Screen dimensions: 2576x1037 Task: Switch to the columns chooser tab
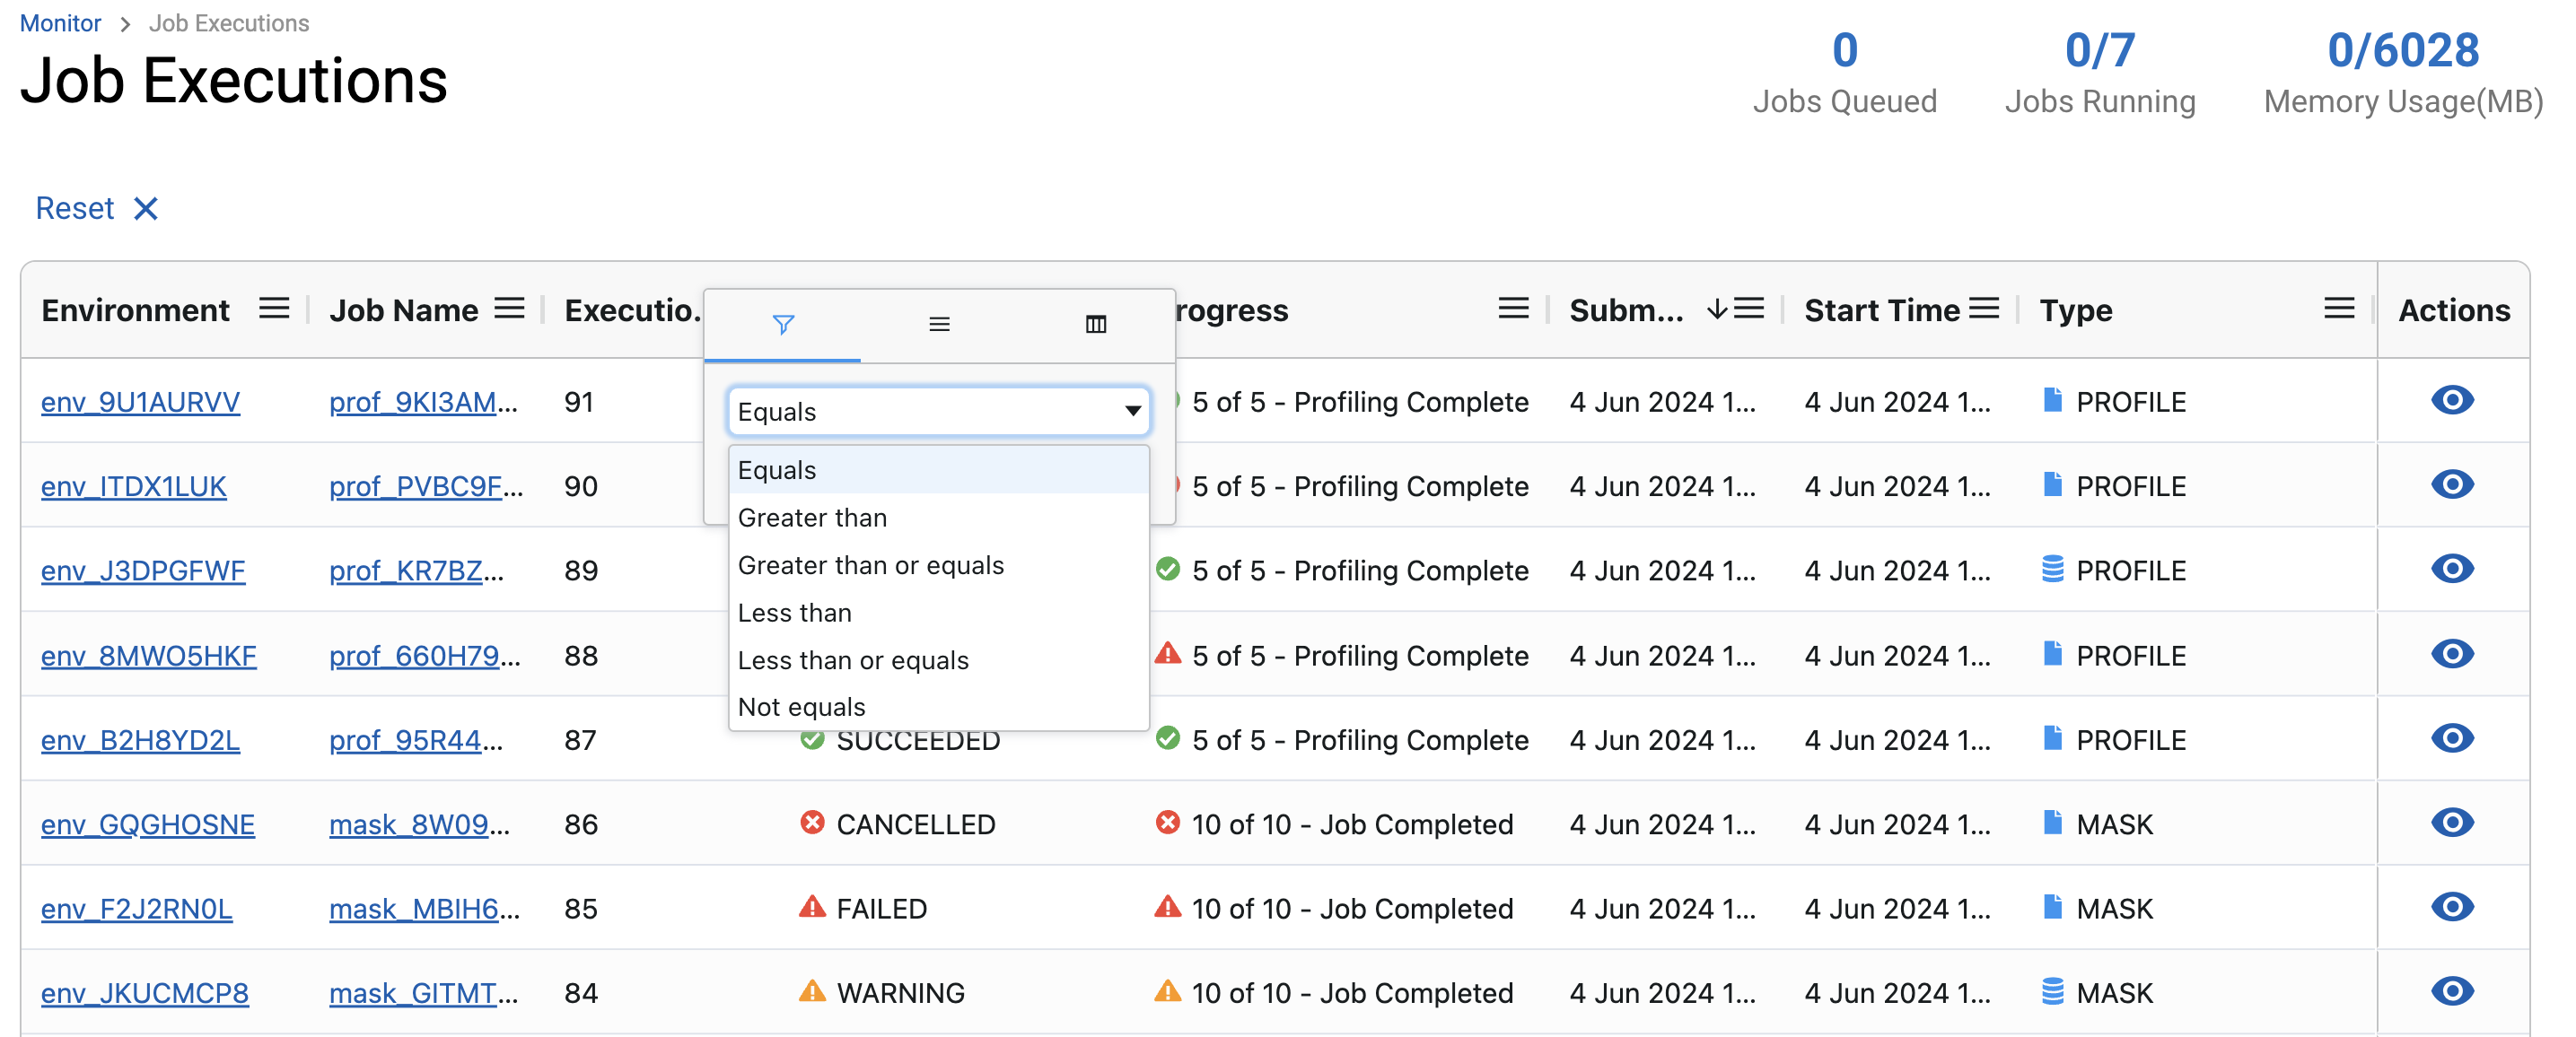pyautogui.click(x=1095, y=324)
